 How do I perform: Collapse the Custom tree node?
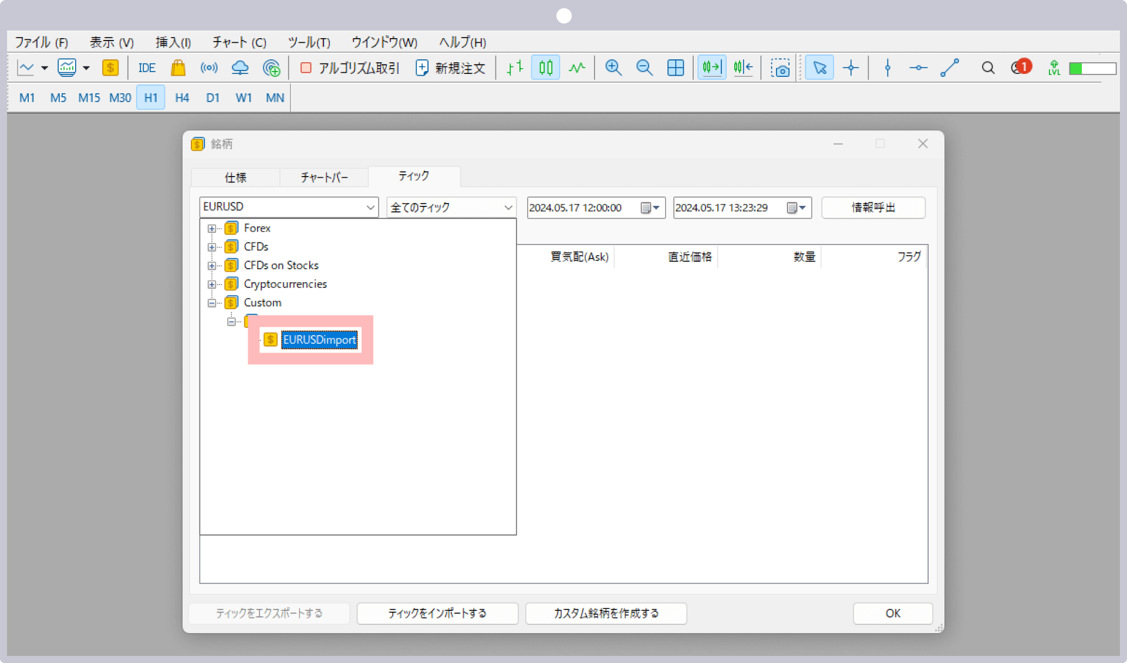pyautogui.click(x=212, y=303)
